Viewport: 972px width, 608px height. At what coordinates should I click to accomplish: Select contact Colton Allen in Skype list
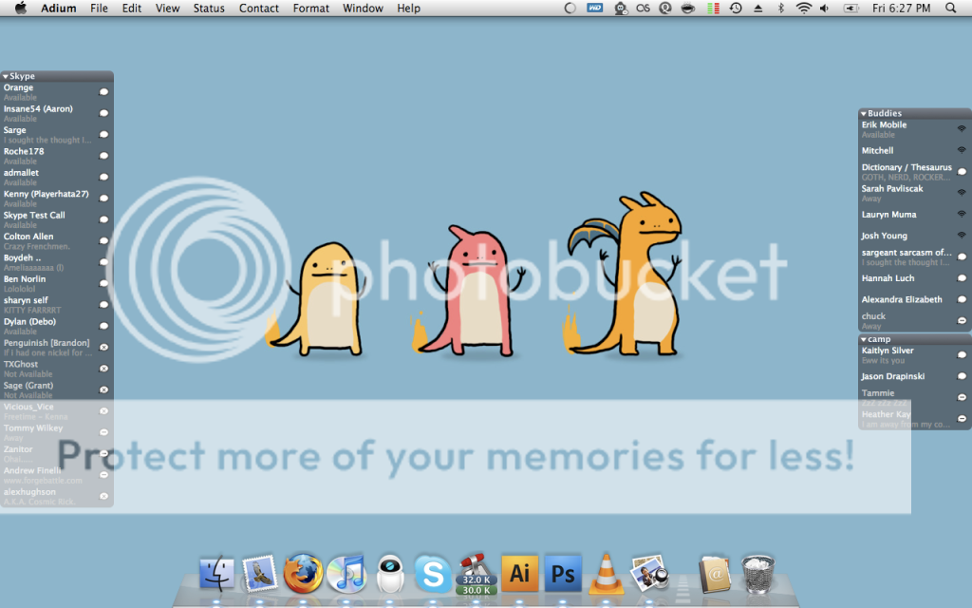click(28, 237)
